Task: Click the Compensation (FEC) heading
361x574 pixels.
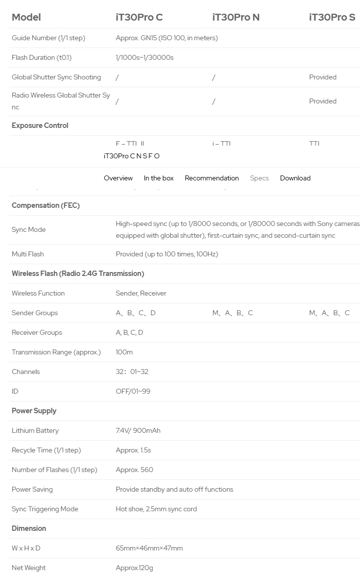Action: (46, 205)
